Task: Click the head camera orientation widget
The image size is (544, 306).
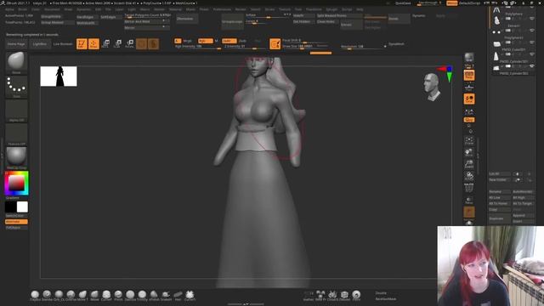Action: [432, 87]
